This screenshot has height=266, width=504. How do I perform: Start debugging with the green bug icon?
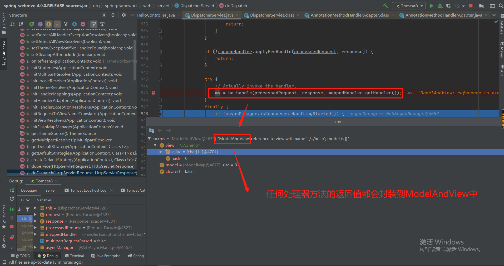coord(440,6)
